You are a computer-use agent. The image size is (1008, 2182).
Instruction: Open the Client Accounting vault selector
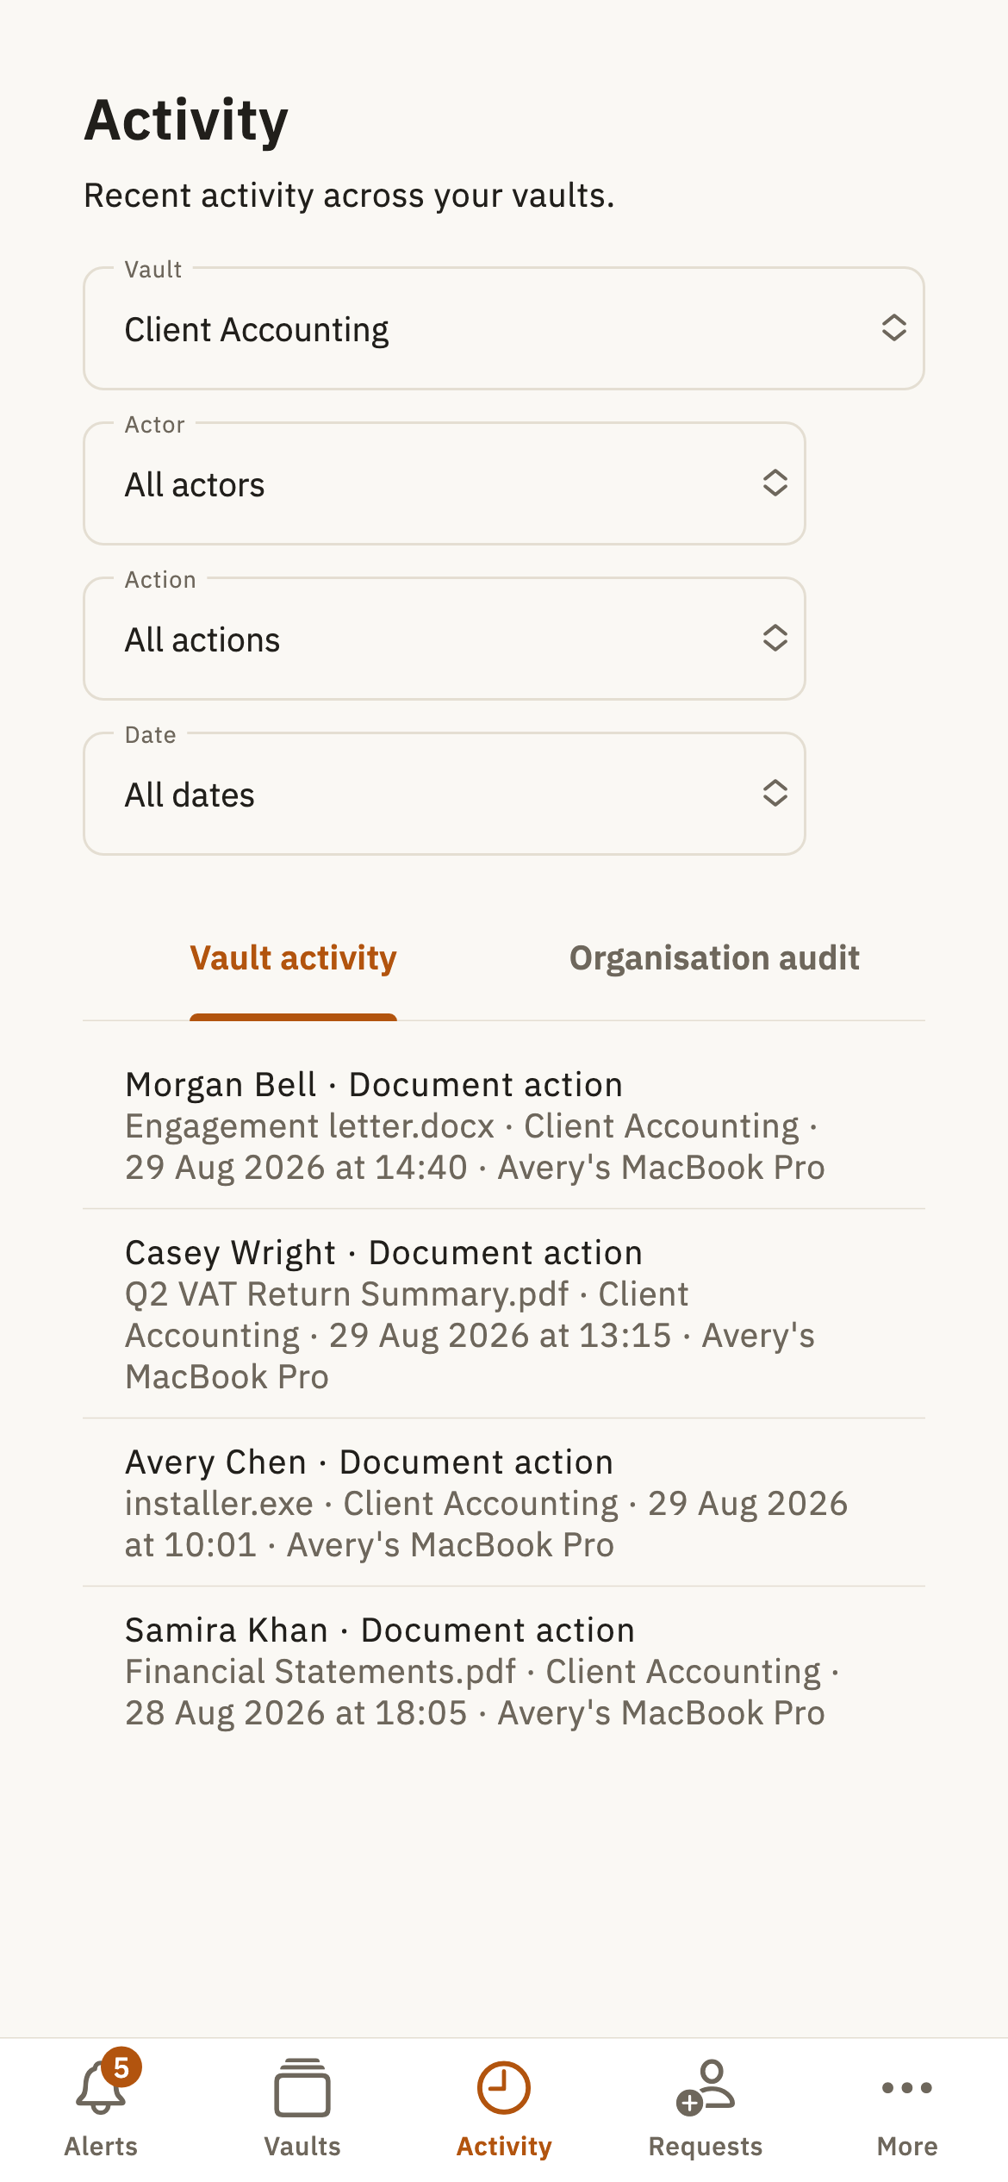pos(504,328)
